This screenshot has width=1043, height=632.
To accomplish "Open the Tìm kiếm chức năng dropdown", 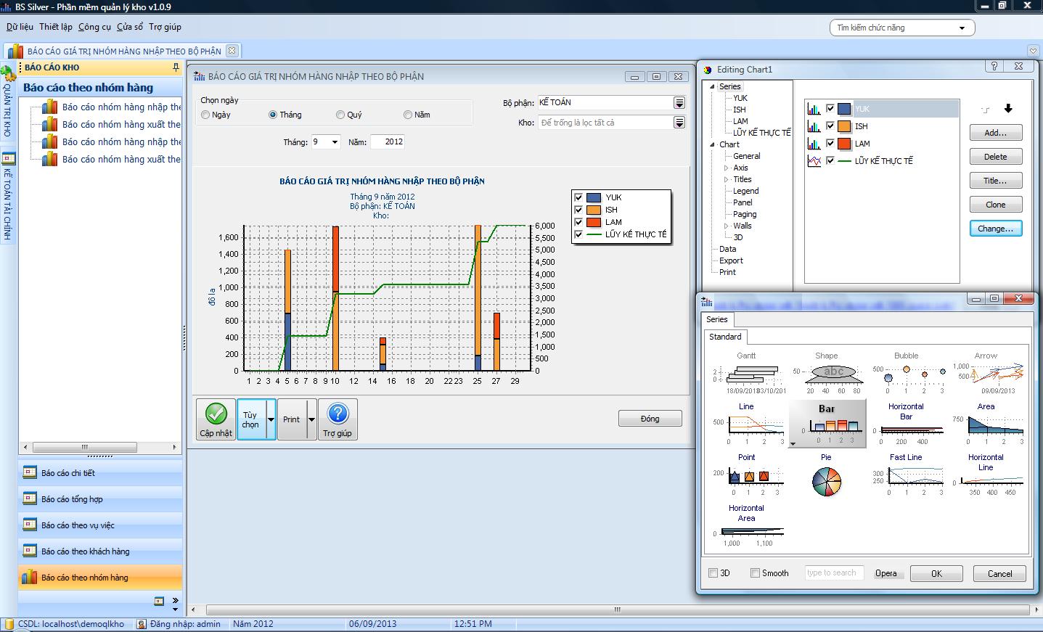I will [x=962, y=28].
